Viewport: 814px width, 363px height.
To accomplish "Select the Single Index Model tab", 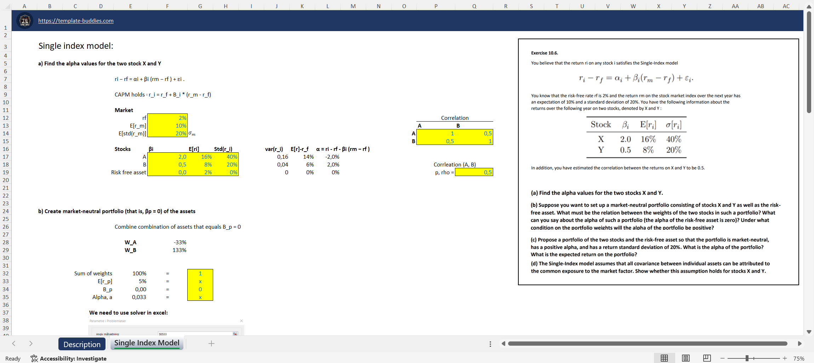I will 147,343.
